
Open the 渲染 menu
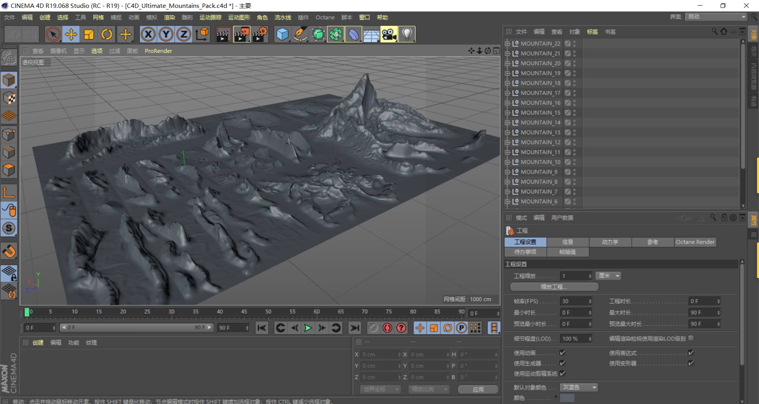click(x=169, y=17)
